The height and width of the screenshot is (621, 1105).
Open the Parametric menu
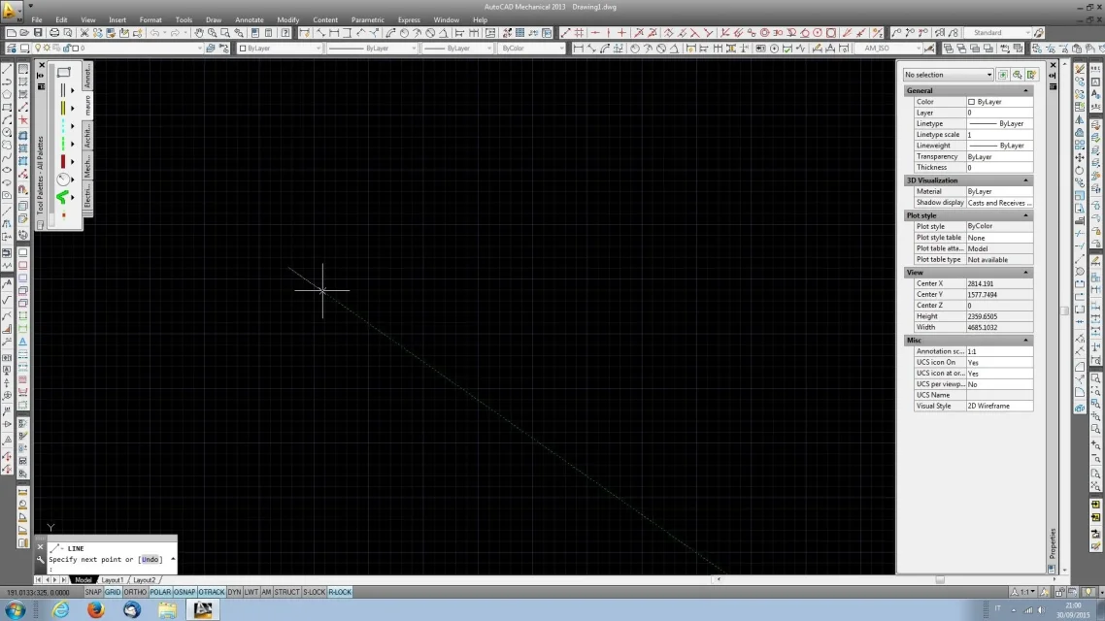point(368,19)
